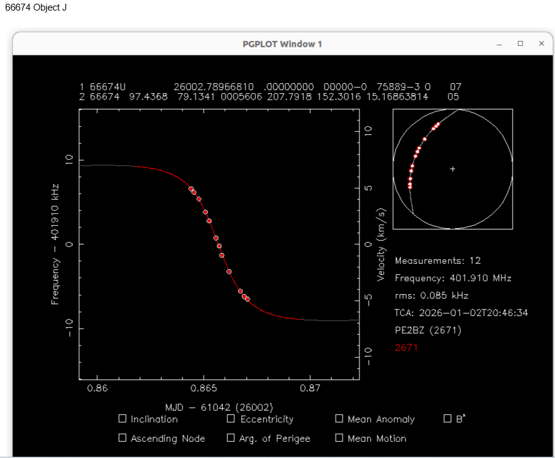Enable Ascending Node fitting checkbox

(122, 438)
